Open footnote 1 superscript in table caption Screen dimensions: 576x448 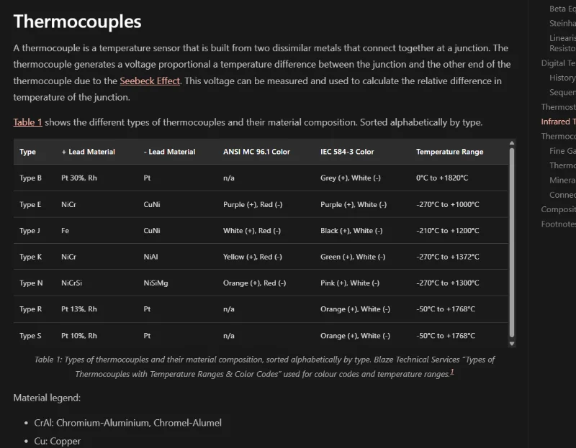452,372
